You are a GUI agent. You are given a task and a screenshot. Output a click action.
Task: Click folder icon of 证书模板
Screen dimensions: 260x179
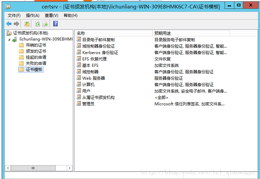tap(21, 70)
